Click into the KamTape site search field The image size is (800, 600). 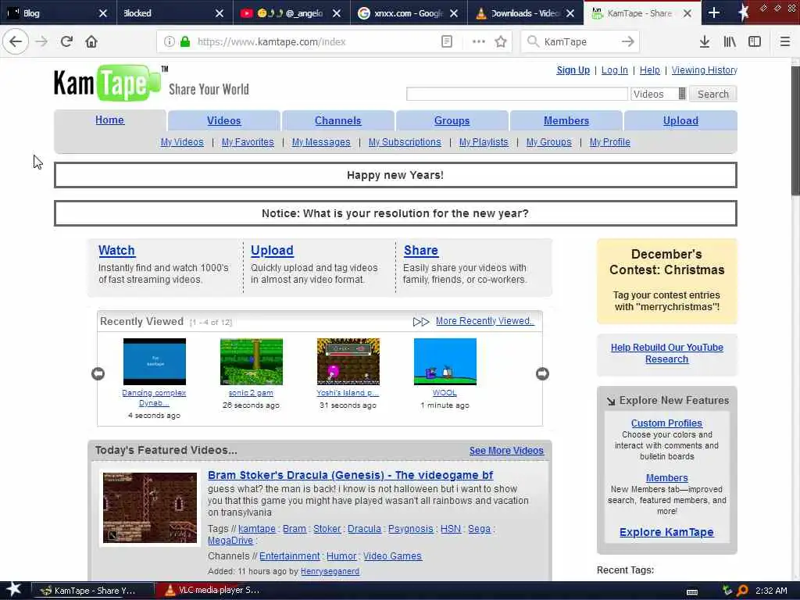click(x=517, y=94)
